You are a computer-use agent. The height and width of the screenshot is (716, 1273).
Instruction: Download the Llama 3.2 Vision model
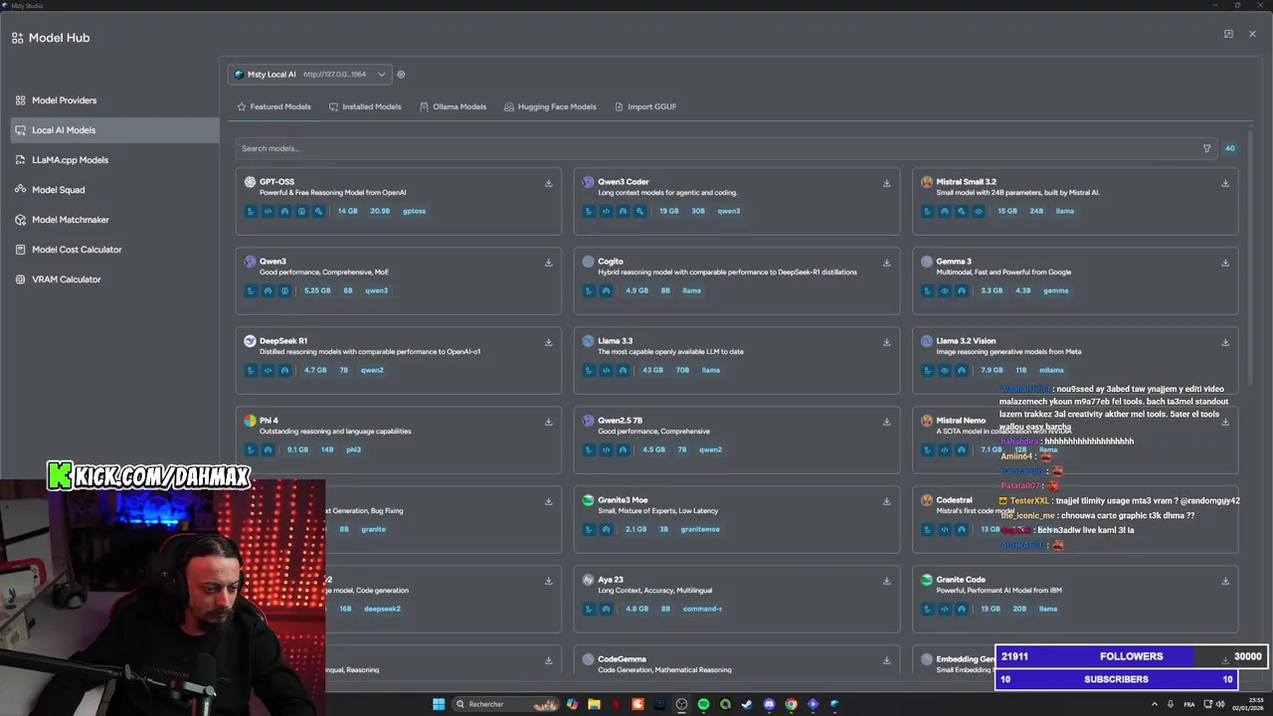(x=1225, y=342)
